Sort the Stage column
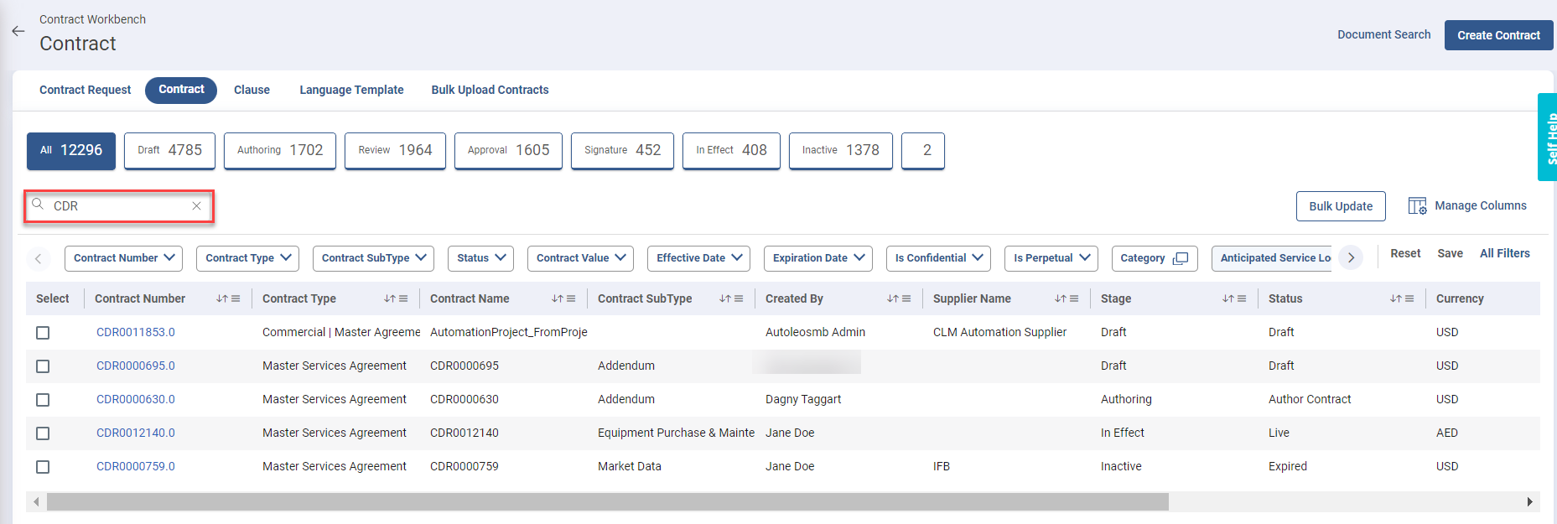1557x524 pixels. 1227,299
